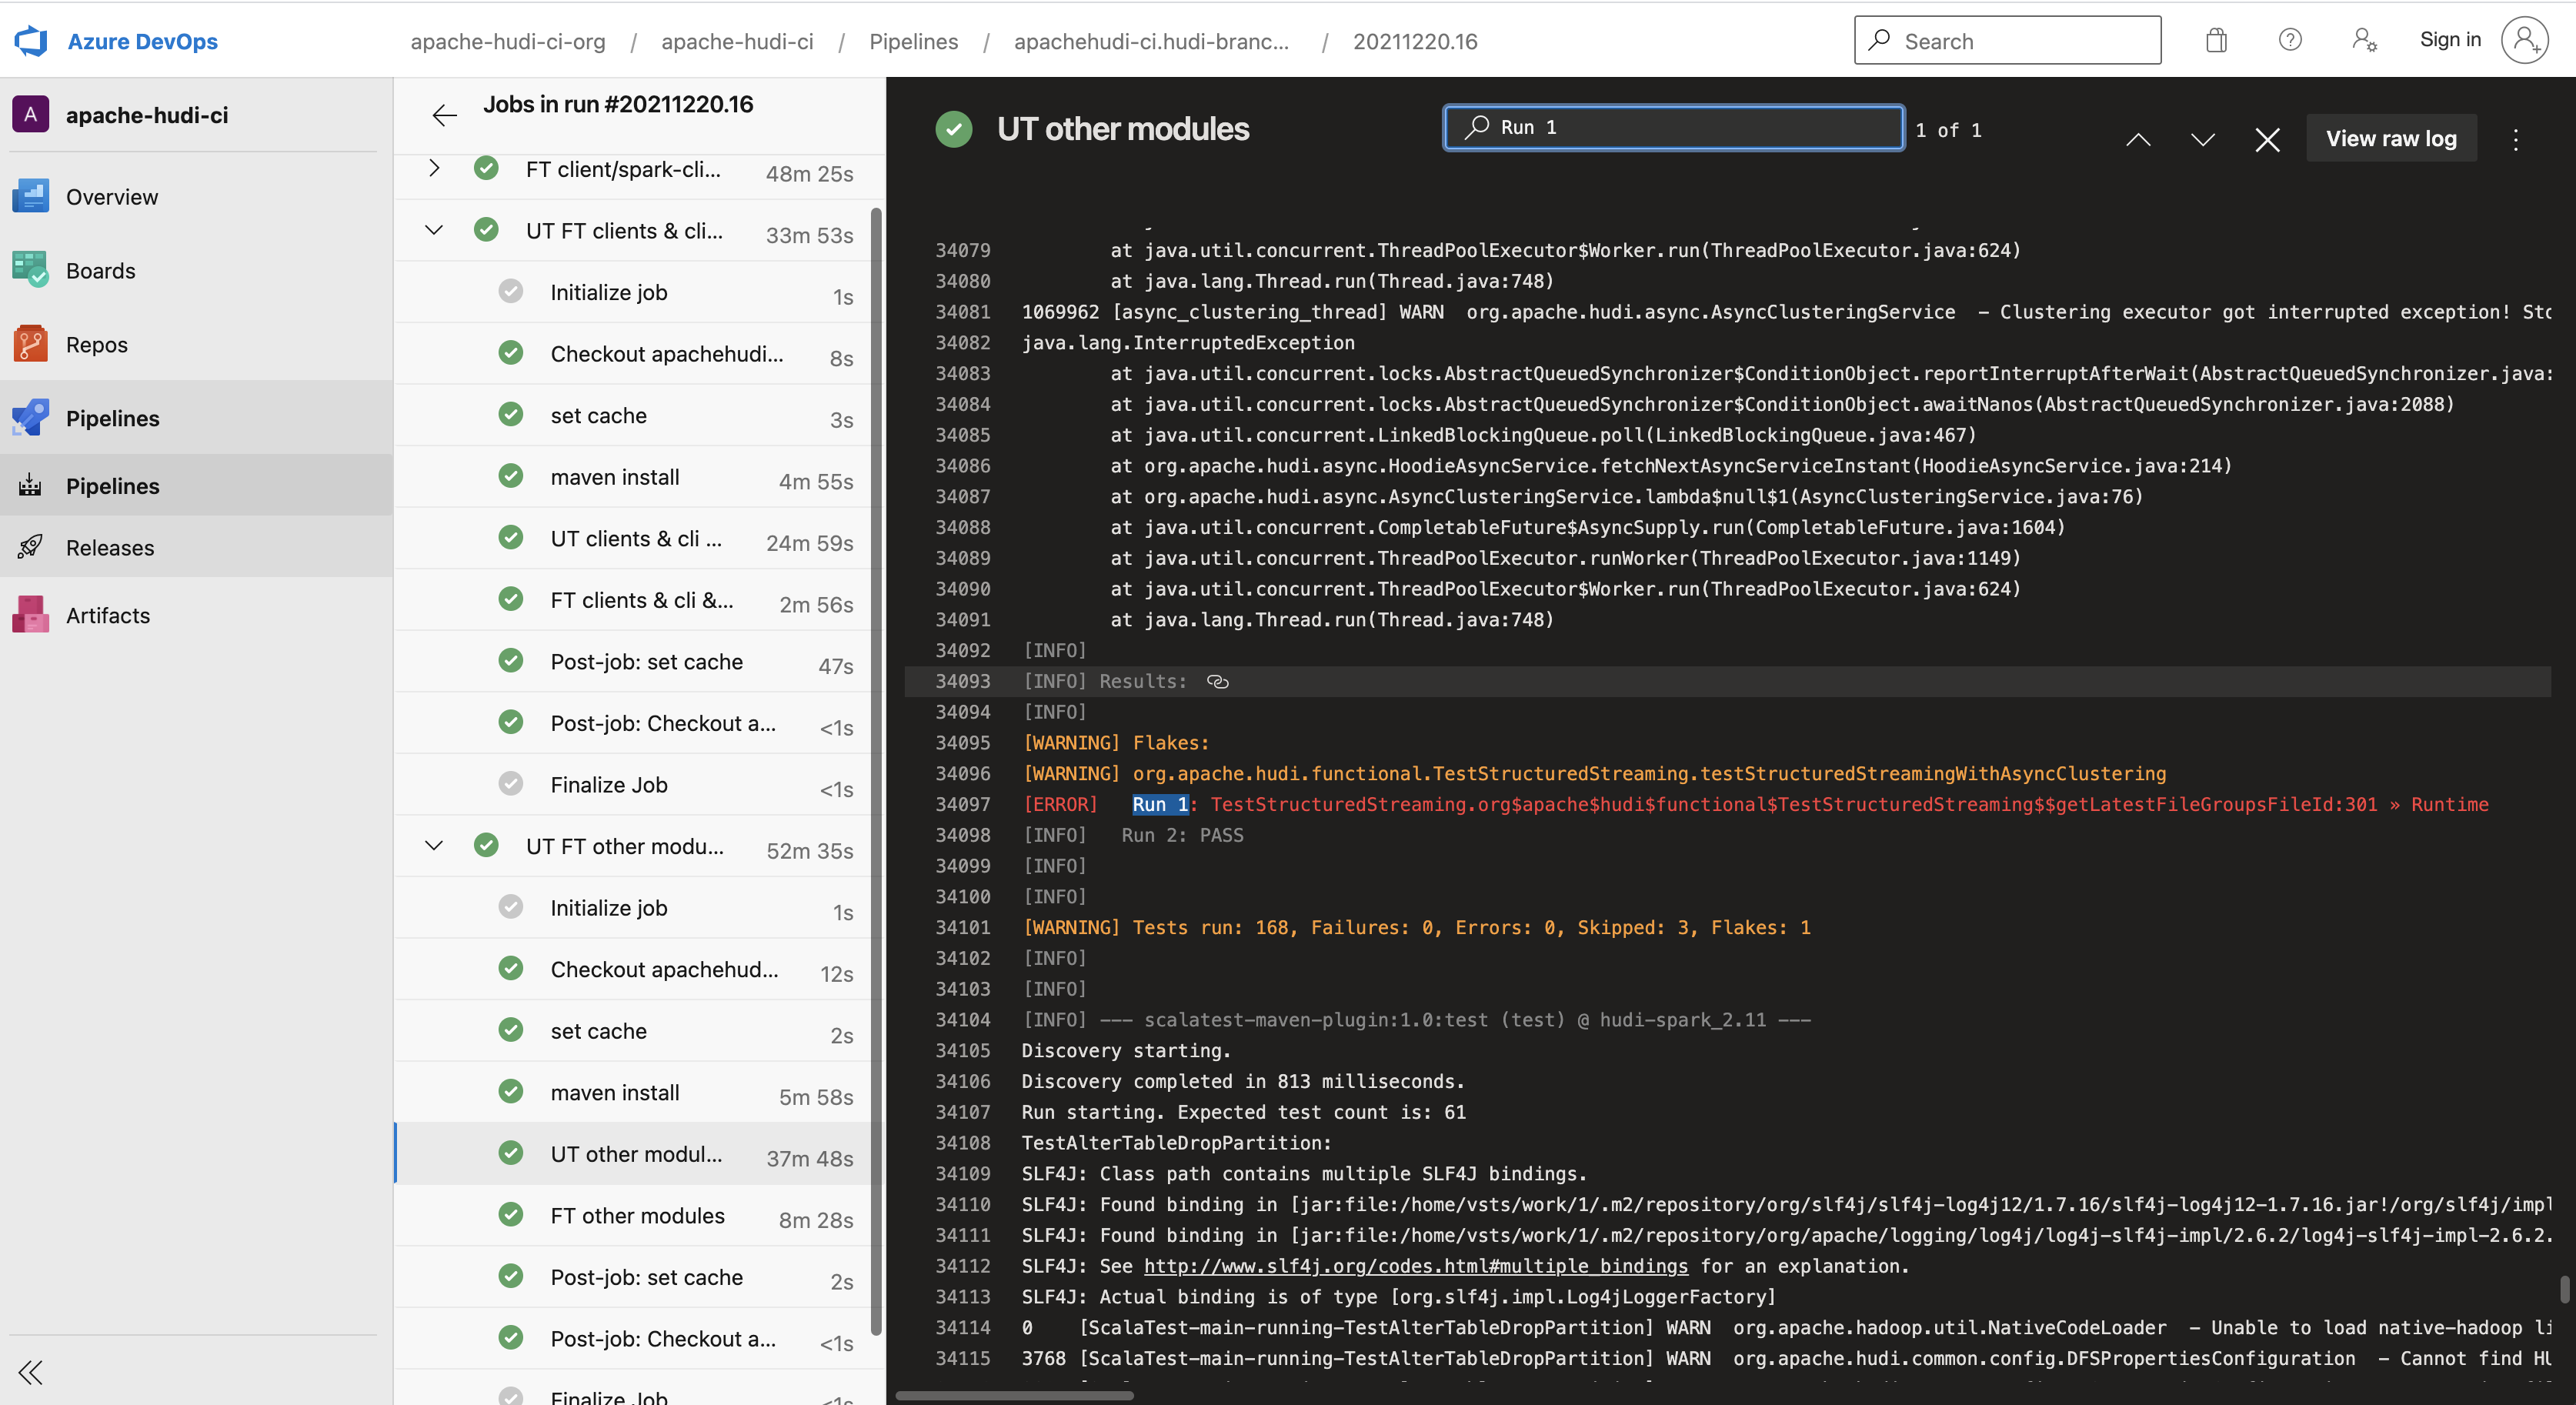Open the log's more actions menu
2576x1405 pixels.
coord(2516,139)
